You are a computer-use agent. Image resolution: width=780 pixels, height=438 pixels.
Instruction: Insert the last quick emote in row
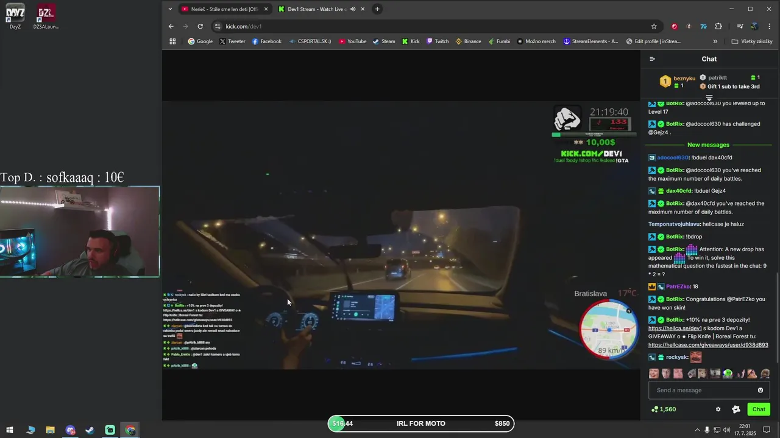pyautogui.click(x=765, y=374)
